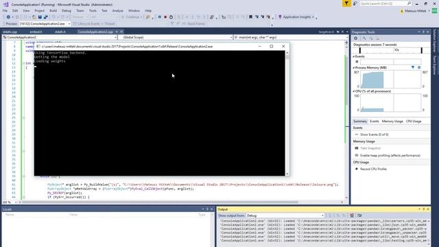Stop debugging with the red square button
This screenshot has height=247, width=439.
[165, 17]
